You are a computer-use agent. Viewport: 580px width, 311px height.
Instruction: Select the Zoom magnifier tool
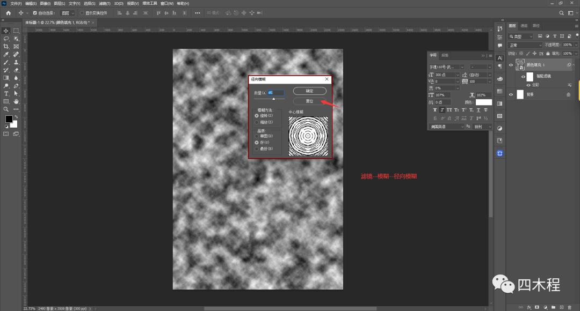coord(6,109)
